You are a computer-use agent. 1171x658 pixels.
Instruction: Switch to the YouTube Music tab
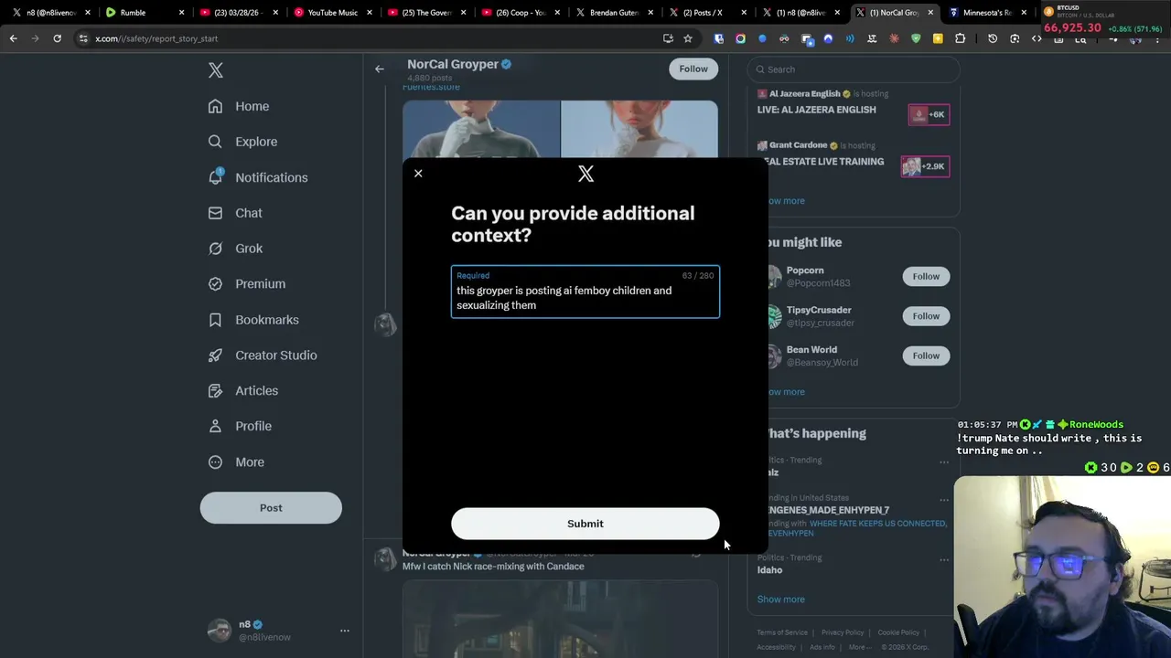point(333,13)
